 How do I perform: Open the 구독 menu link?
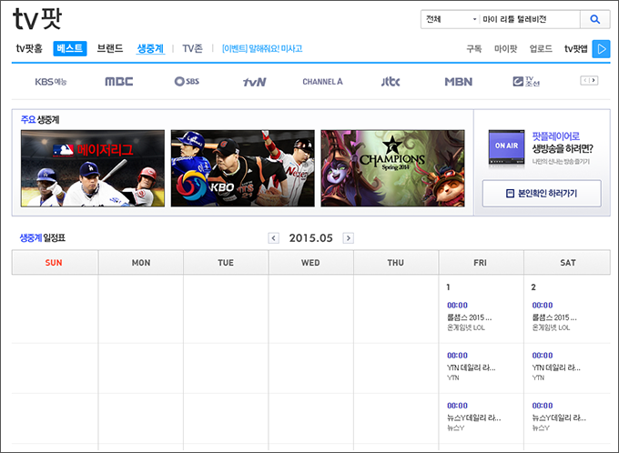pyautogui.click(x=473, y=49)
